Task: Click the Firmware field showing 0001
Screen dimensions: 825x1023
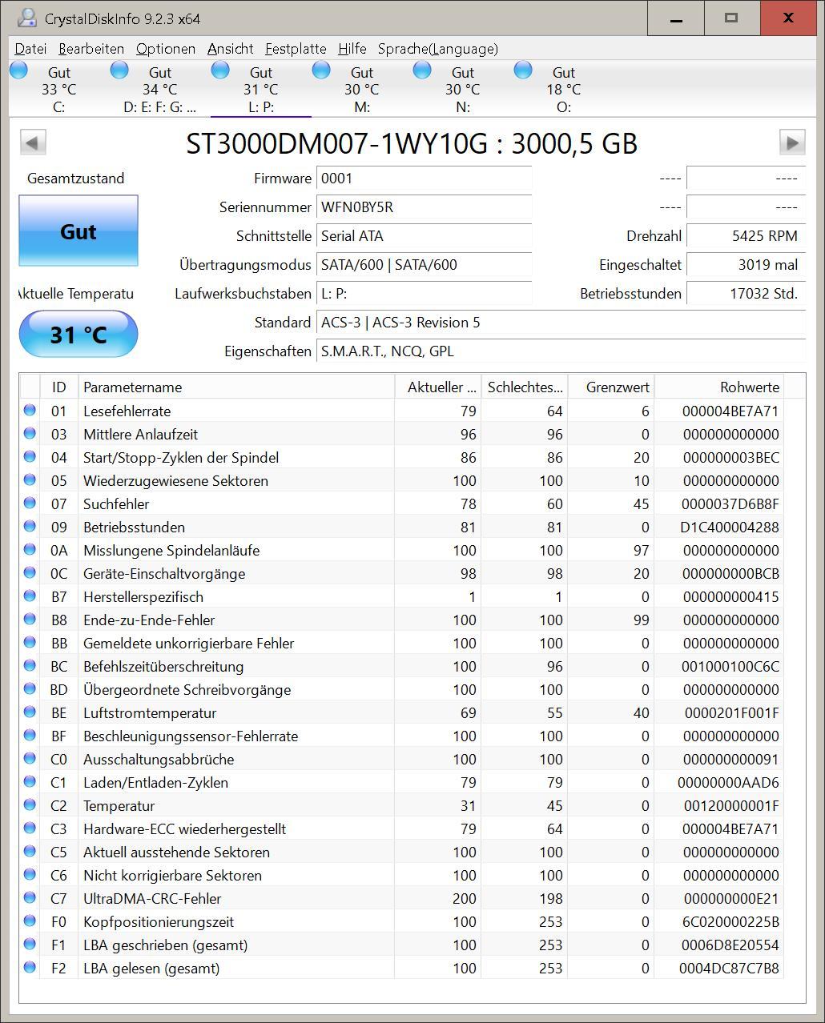Action: (425, 179)
